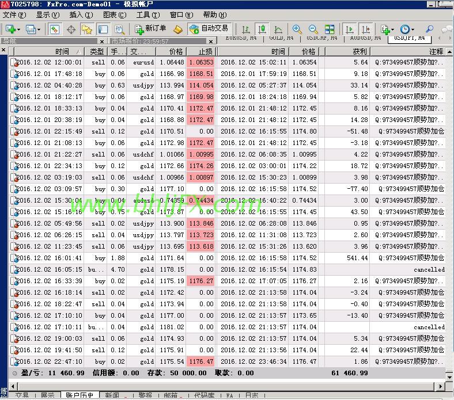Image resolution: width=454 pixels, height=400 pixels.
Task: Switch chart to candlestick style
Action: pos(262,29)
